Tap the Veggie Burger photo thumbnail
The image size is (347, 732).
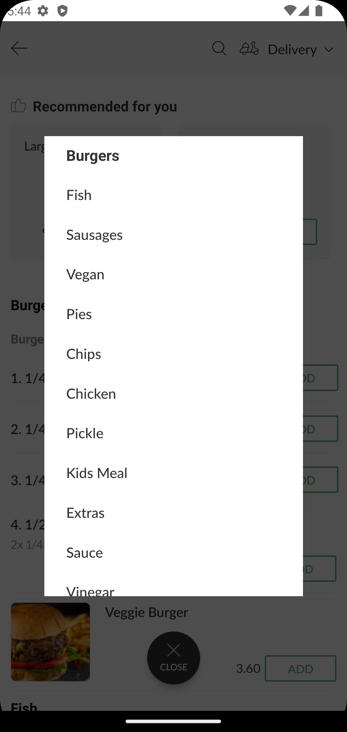point(50,642)
